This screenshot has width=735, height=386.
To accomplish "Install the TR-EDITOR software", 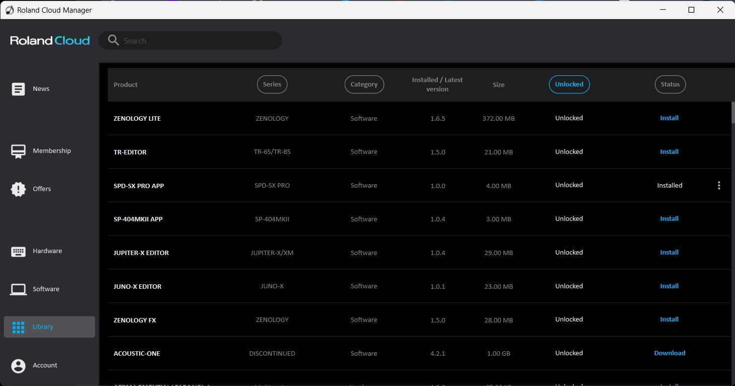I will tap(669, 152).
